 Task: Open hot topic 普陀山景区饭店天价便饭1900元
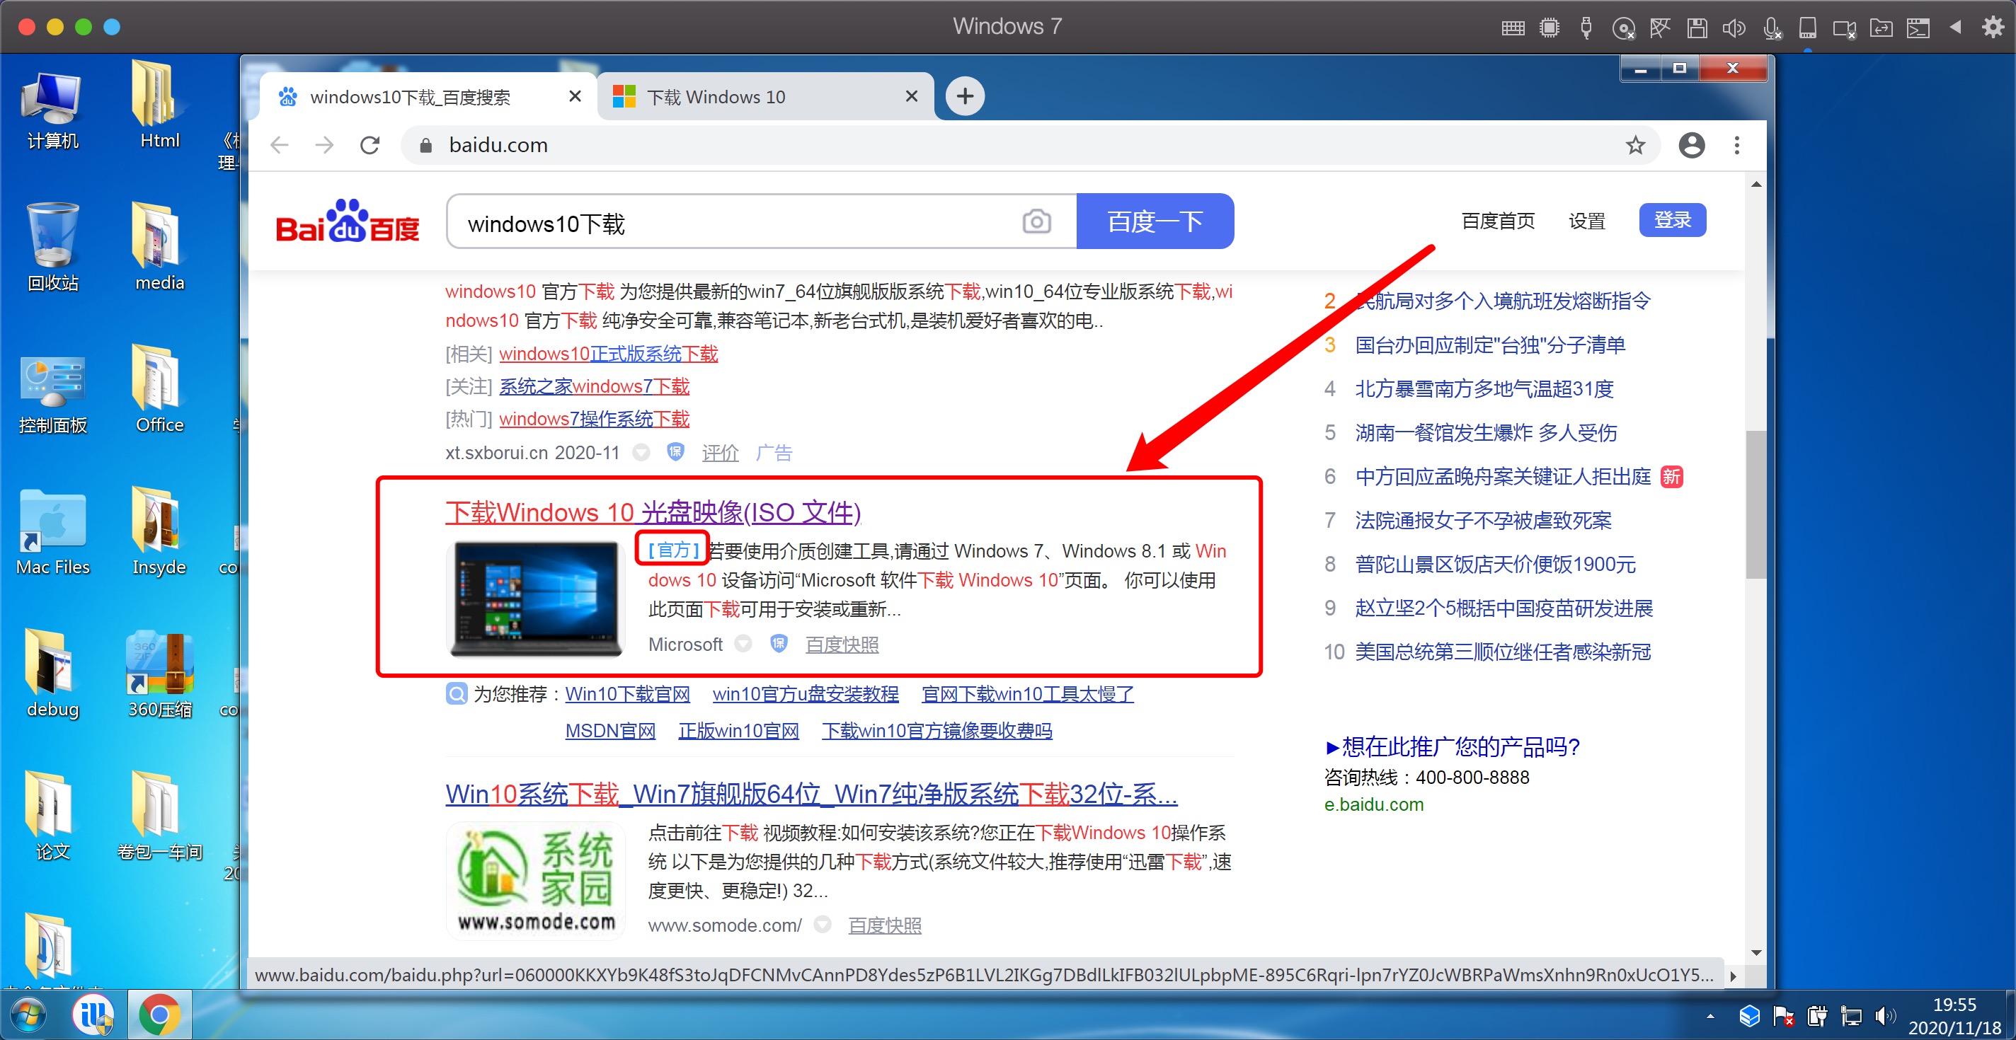[1495, 564]
